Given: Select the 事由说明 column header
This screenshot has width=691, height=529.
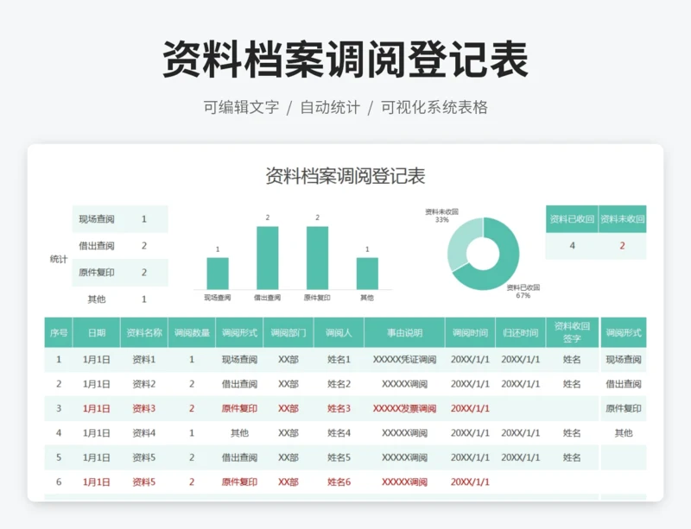Looking at the screenshot, I should (404, 332).
